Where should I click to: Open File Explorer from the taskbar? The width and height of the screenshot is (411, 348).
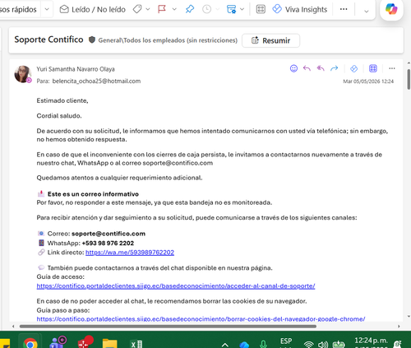click(x=109, y=343)
